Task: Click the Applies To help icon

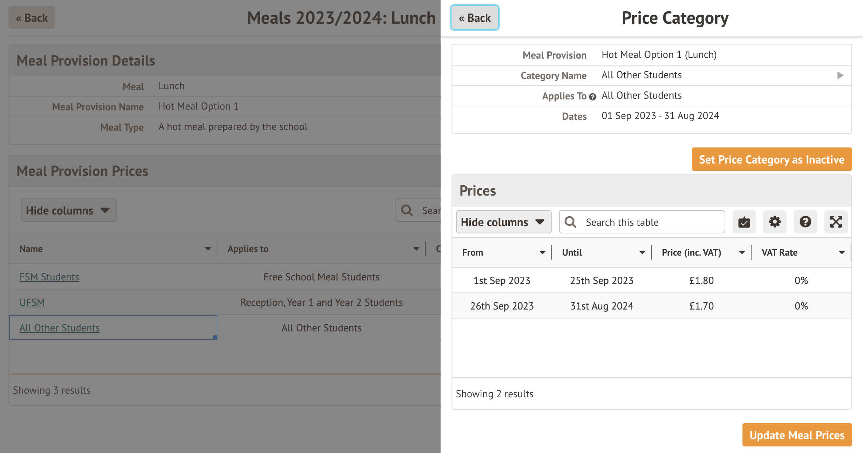Action: pos(592,97)
